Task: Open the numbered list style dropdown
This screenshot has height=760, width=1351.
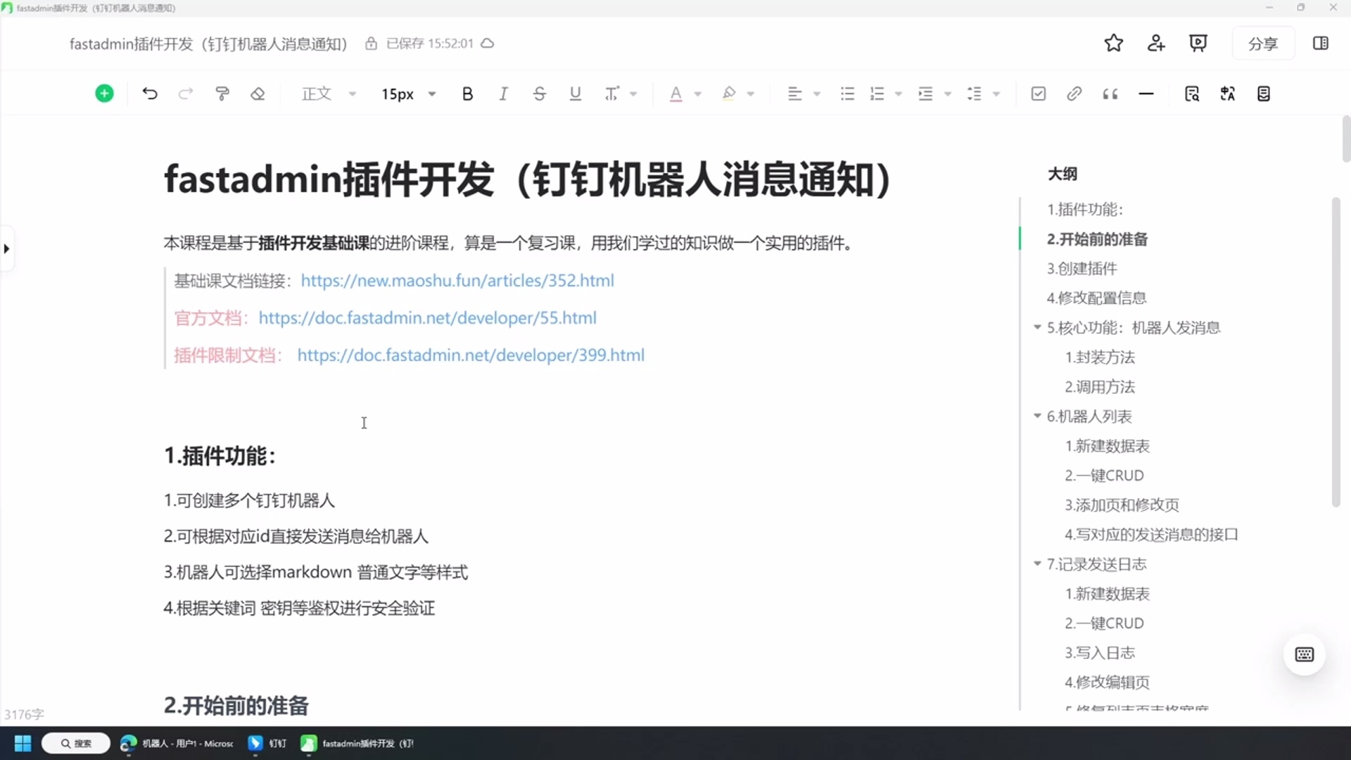Action: click(x=899, y=94)
